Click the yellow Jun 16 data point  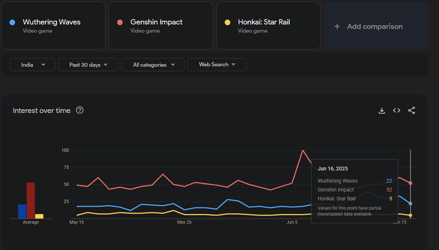pos(410,215)
